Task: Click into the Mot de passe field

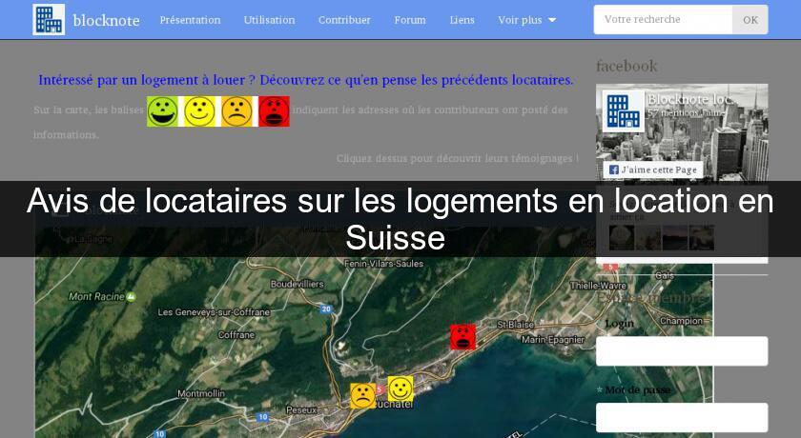Action: [x=682, y=418]
